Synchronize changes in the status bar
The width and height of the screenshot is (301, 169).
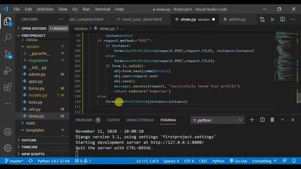click(31, 161)
